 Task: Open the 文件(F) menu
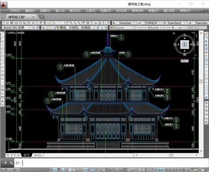click(x=15, y=11)
